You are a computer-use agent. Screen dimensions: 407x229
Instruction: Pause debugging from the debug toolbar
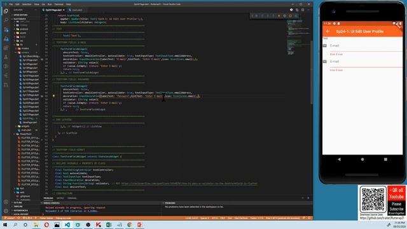click(x=256, y=16)
